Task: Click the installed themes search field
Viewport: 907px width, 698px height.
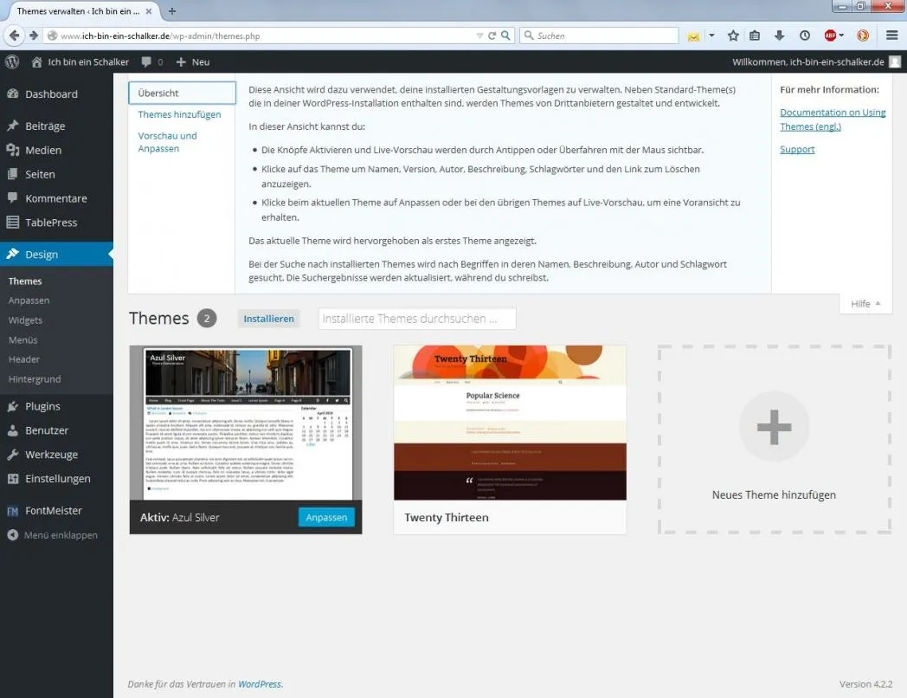Action: click(x=417, y=319)
